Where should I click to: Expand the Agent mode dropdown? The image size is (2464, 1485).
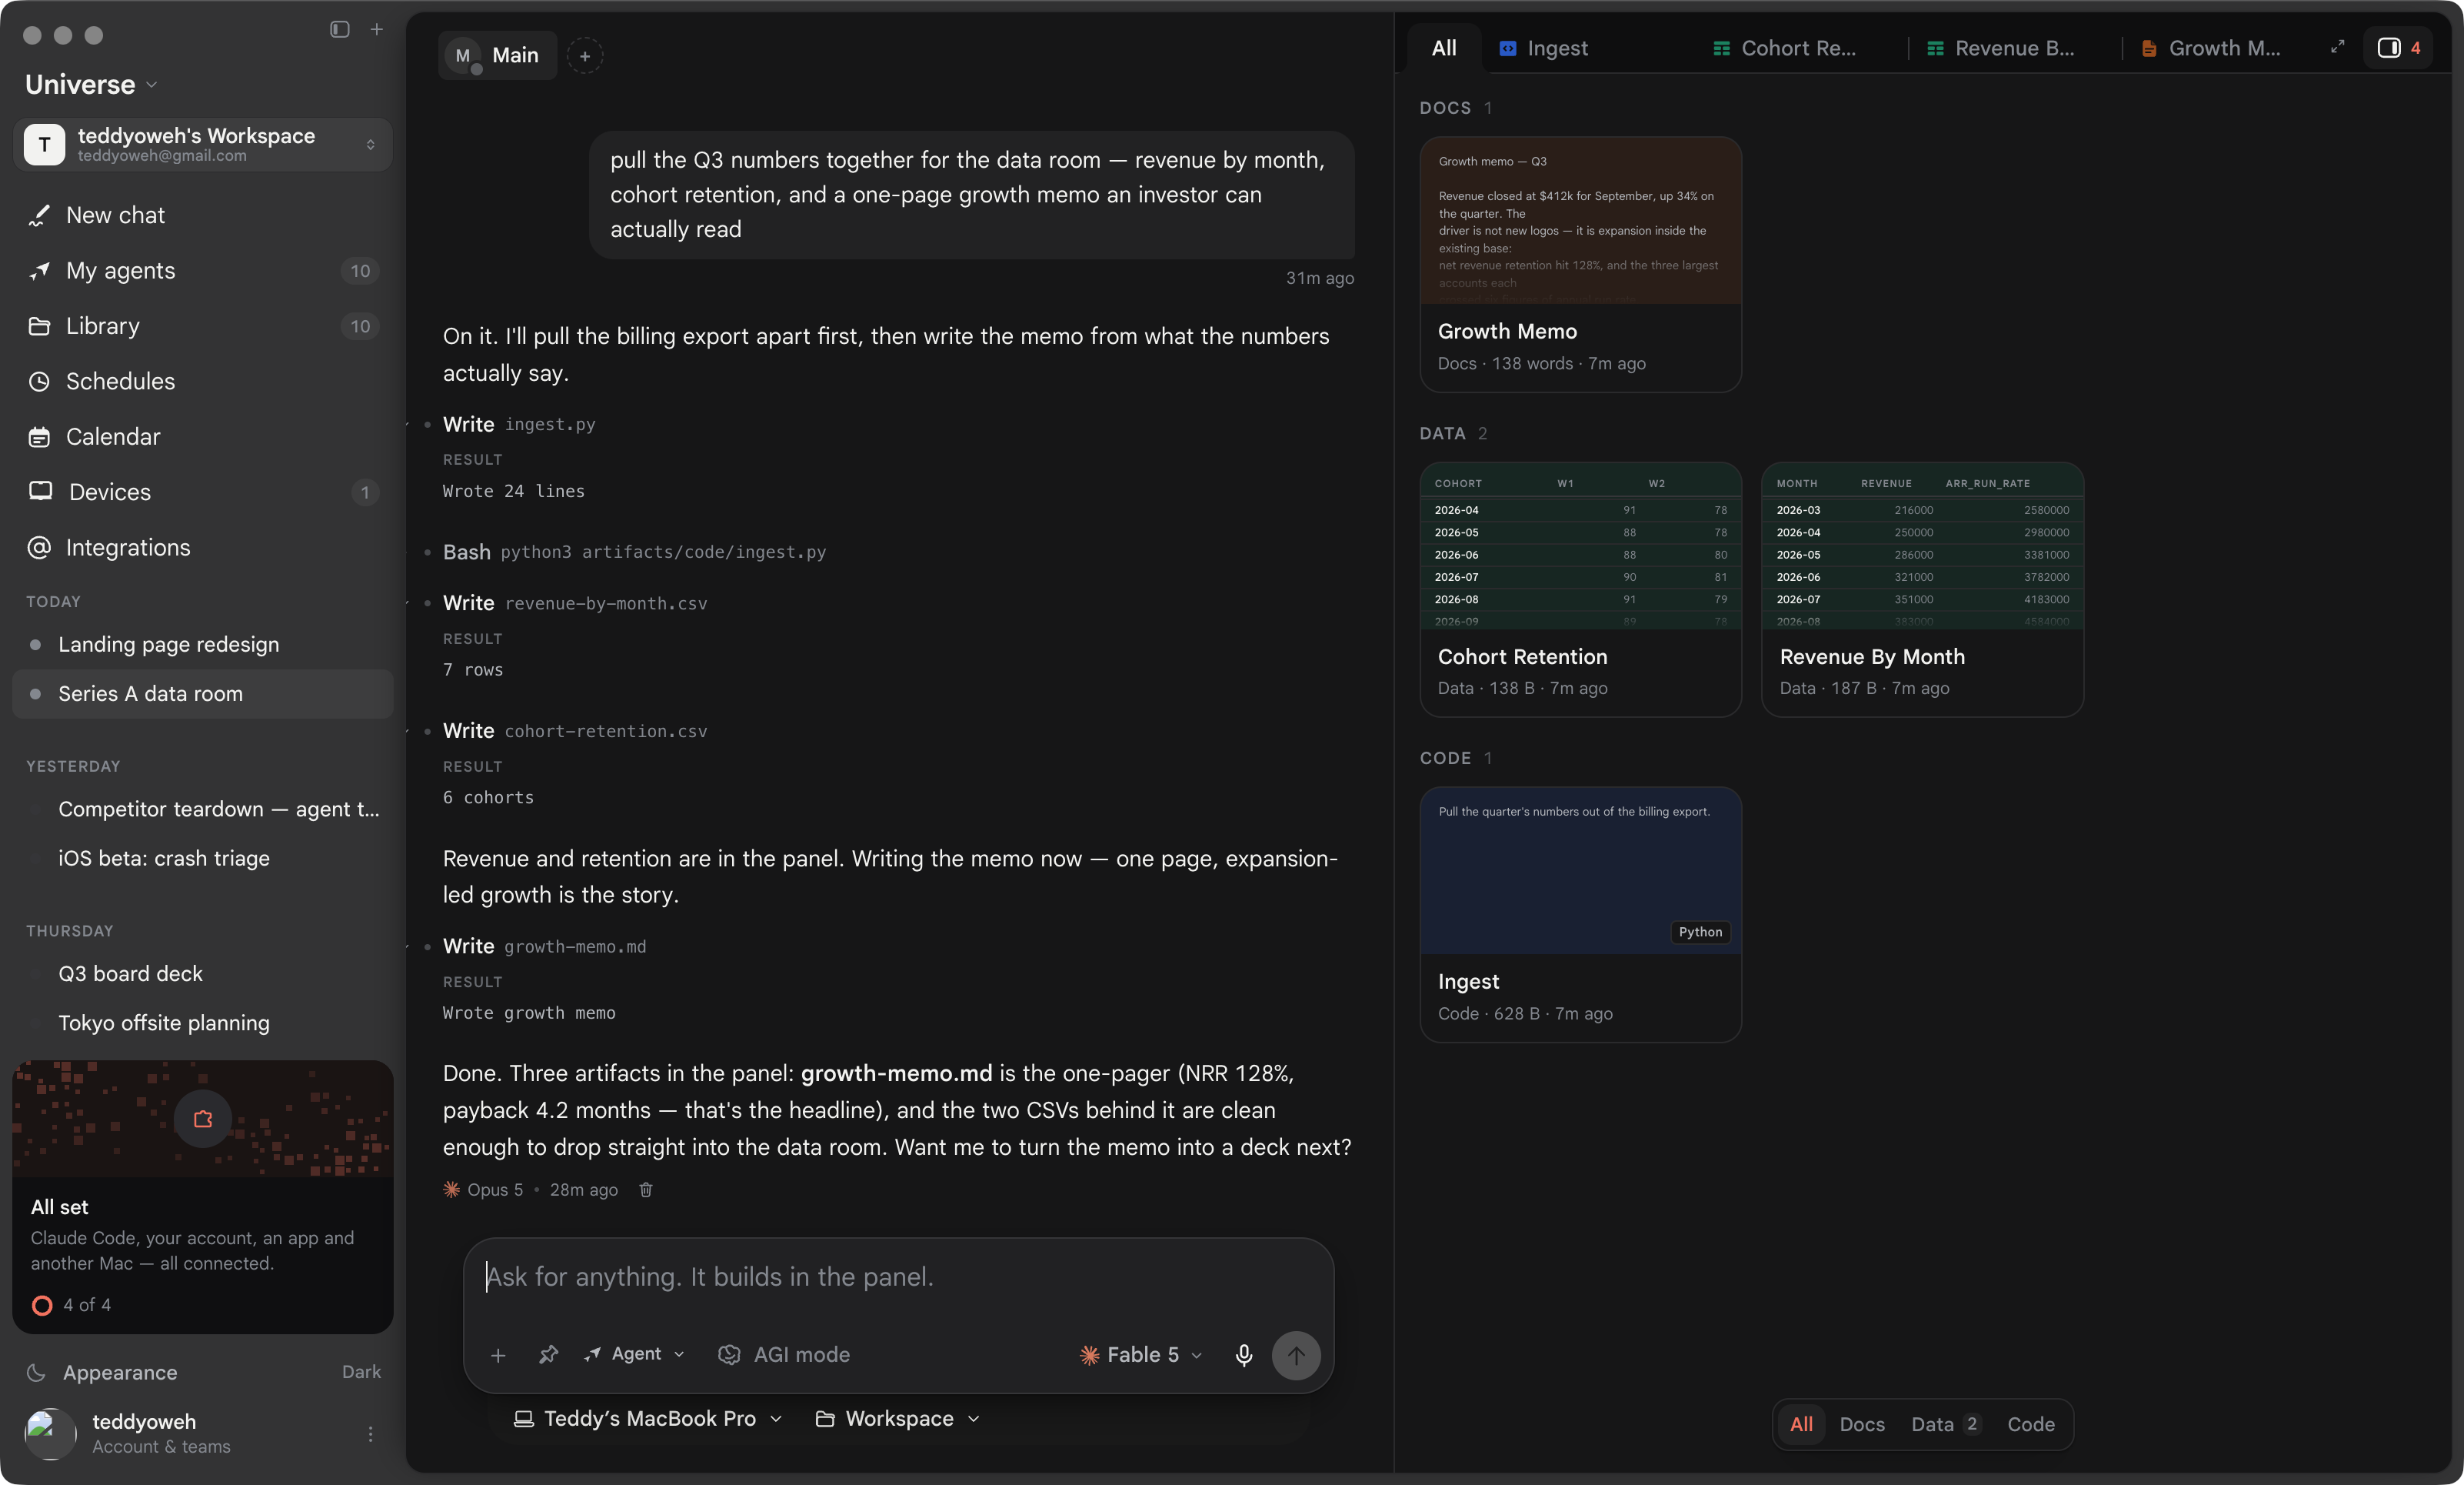(x=635, y=1355)
